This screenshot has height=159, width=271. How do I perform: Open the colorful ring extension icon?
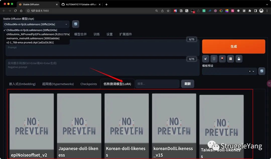tap(221, 11)
